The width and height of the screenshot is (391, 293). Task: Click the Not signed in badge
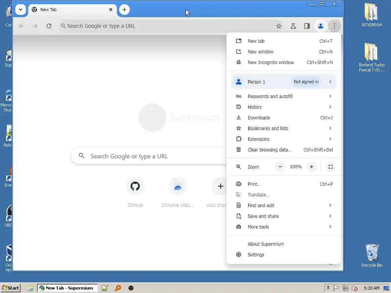coord(306,82)
